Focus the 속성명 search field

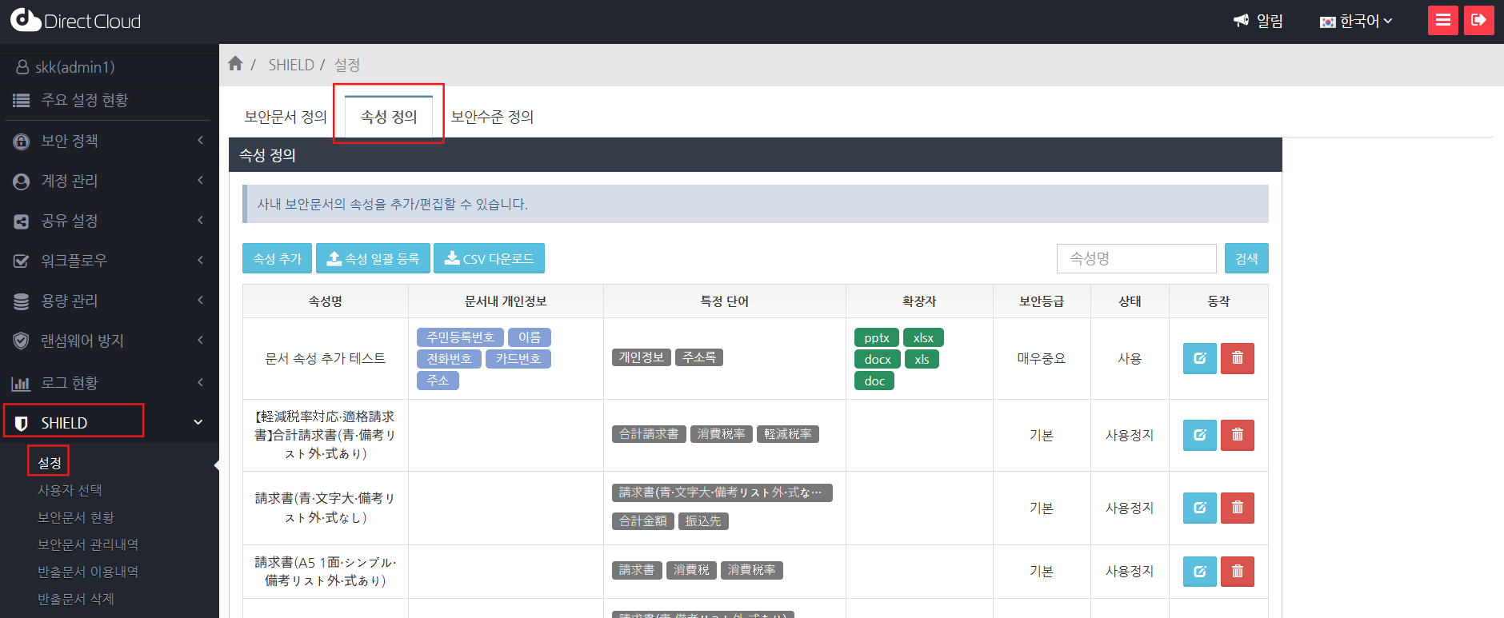tap(1136, 258)
